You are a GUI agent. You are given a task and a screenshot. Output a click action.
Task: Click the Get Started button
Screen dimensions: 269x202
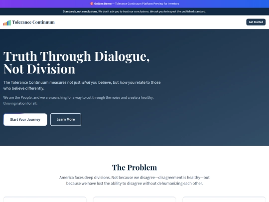click(x=256, y=22)
